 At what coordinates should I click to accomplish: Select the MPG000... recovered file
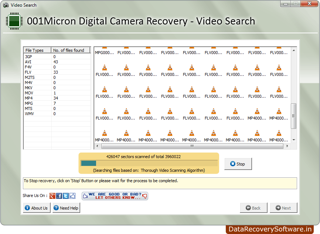[105, 51]
